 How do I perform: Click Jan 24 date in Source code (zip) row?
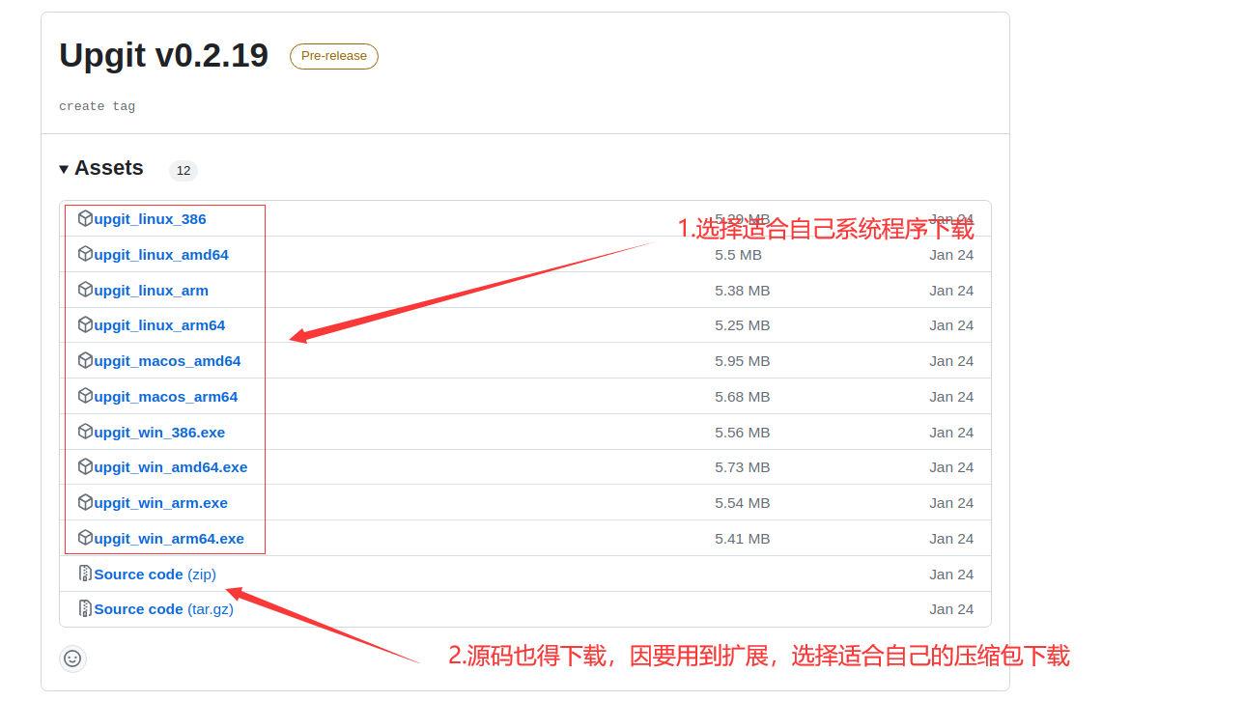tap(951, 575)
